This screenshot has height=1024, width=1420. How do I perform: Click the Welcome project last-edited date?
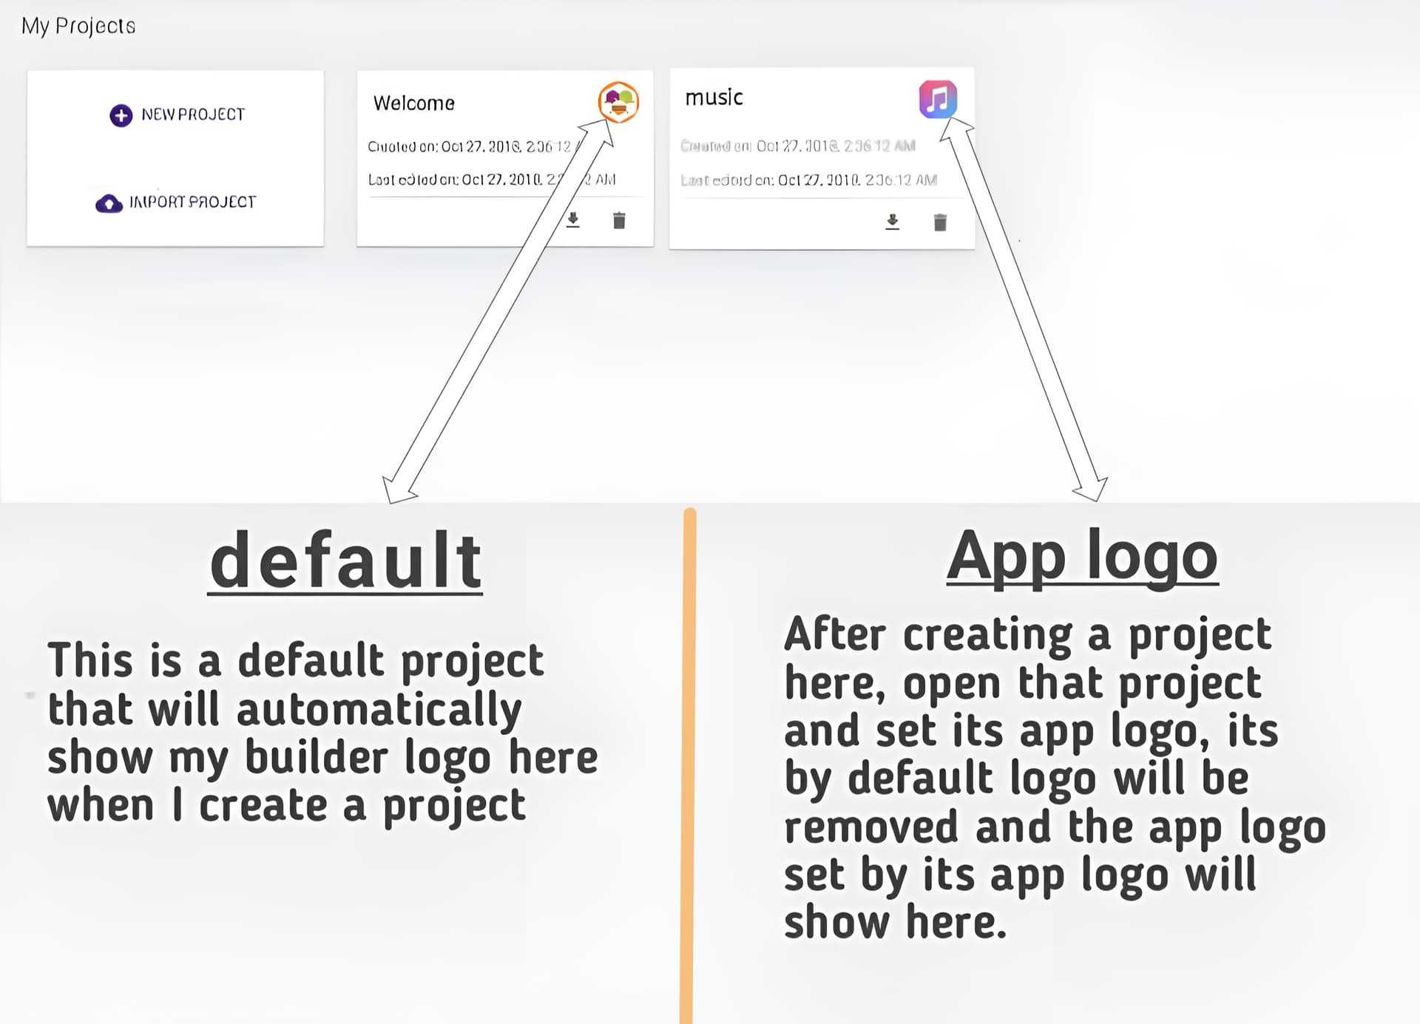click(492, 179)
